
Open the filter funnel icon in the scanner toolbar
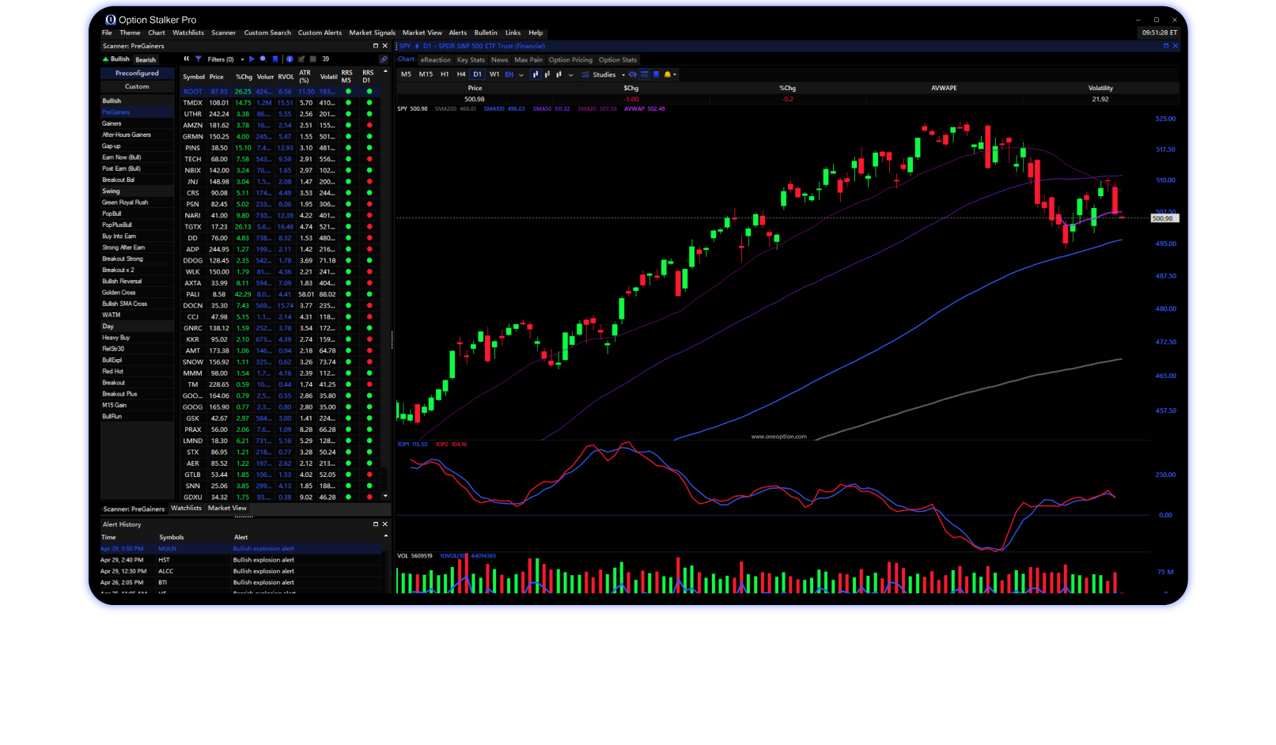(x=198, y=59)
